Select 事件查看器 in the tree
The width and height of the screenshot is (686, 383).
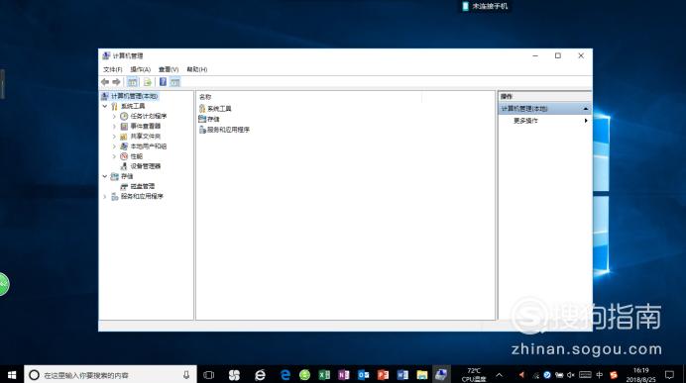click(146, 127)
